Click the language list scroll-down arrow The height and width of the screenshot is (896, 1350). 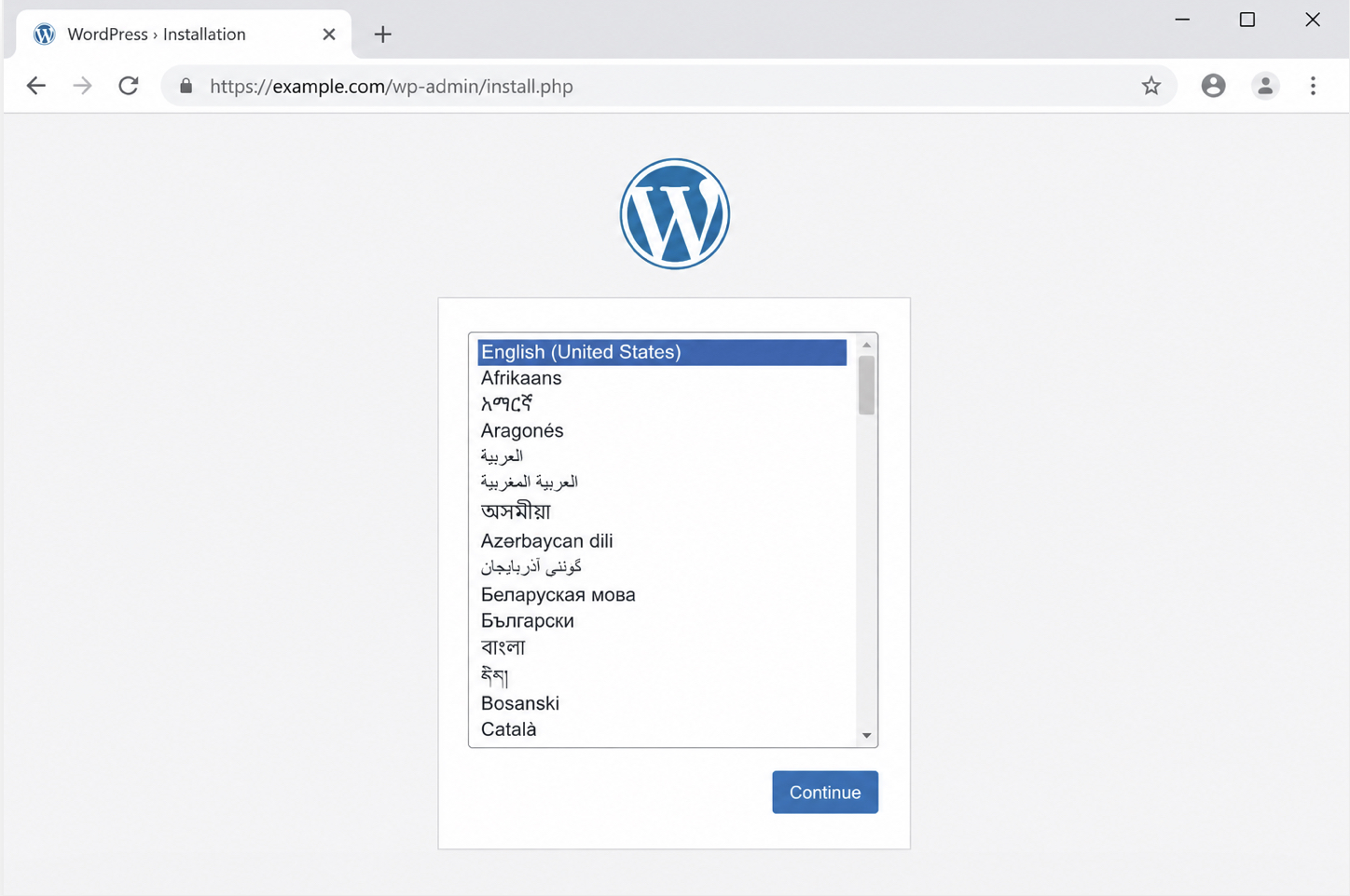click(x=867, y=736)
